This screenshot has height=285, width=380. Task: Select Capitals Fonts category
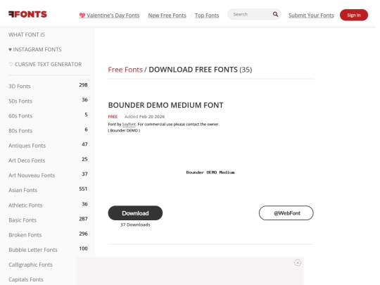tap(26, 279)
